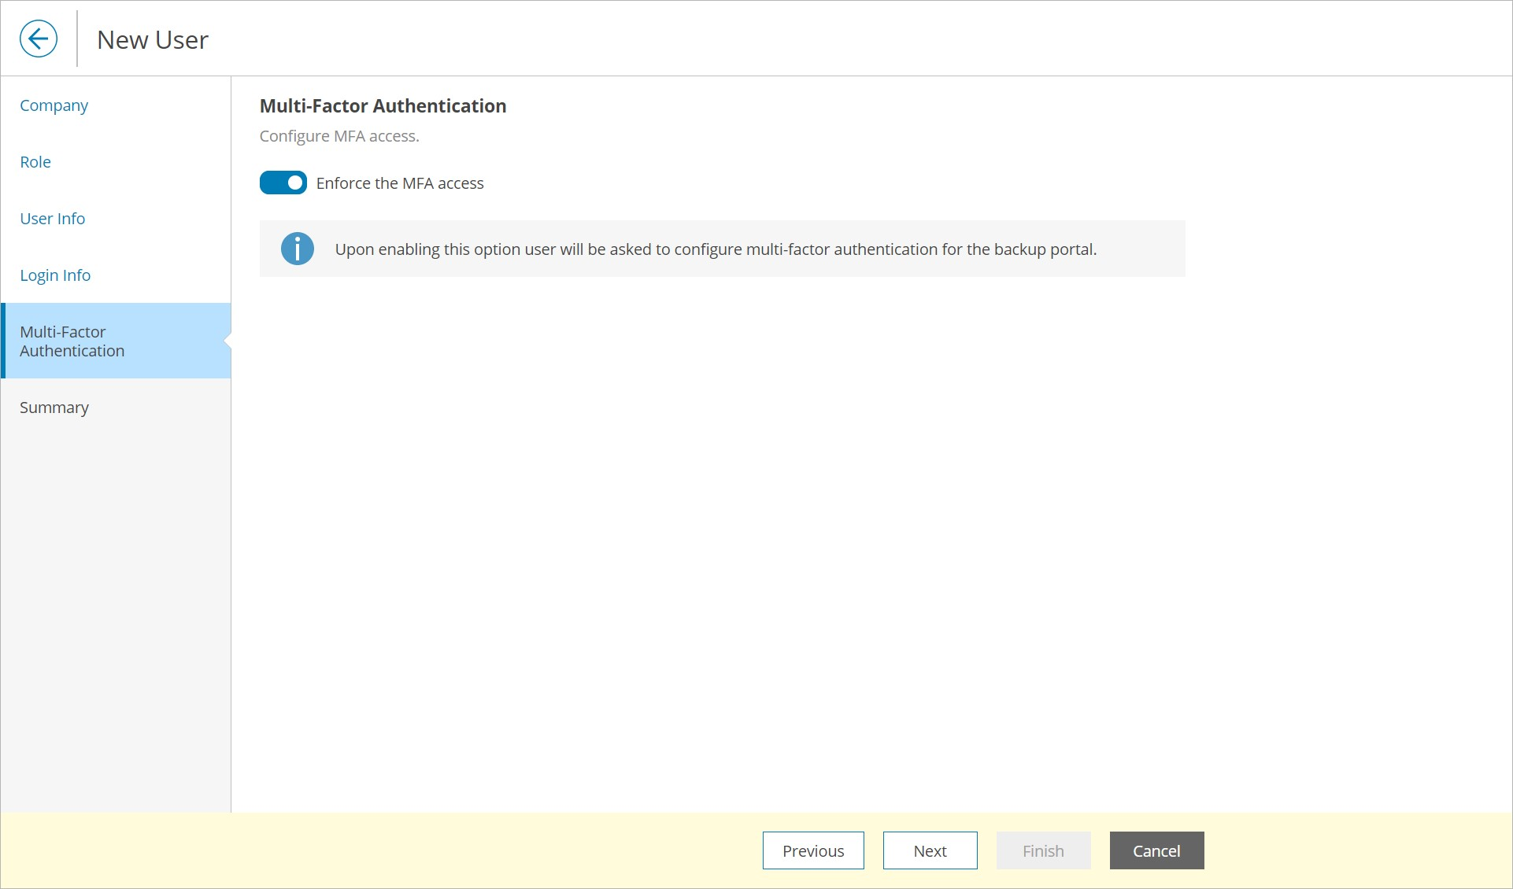Click the active step's pointer notch
1513x889 pixels.
coord(228,341)
